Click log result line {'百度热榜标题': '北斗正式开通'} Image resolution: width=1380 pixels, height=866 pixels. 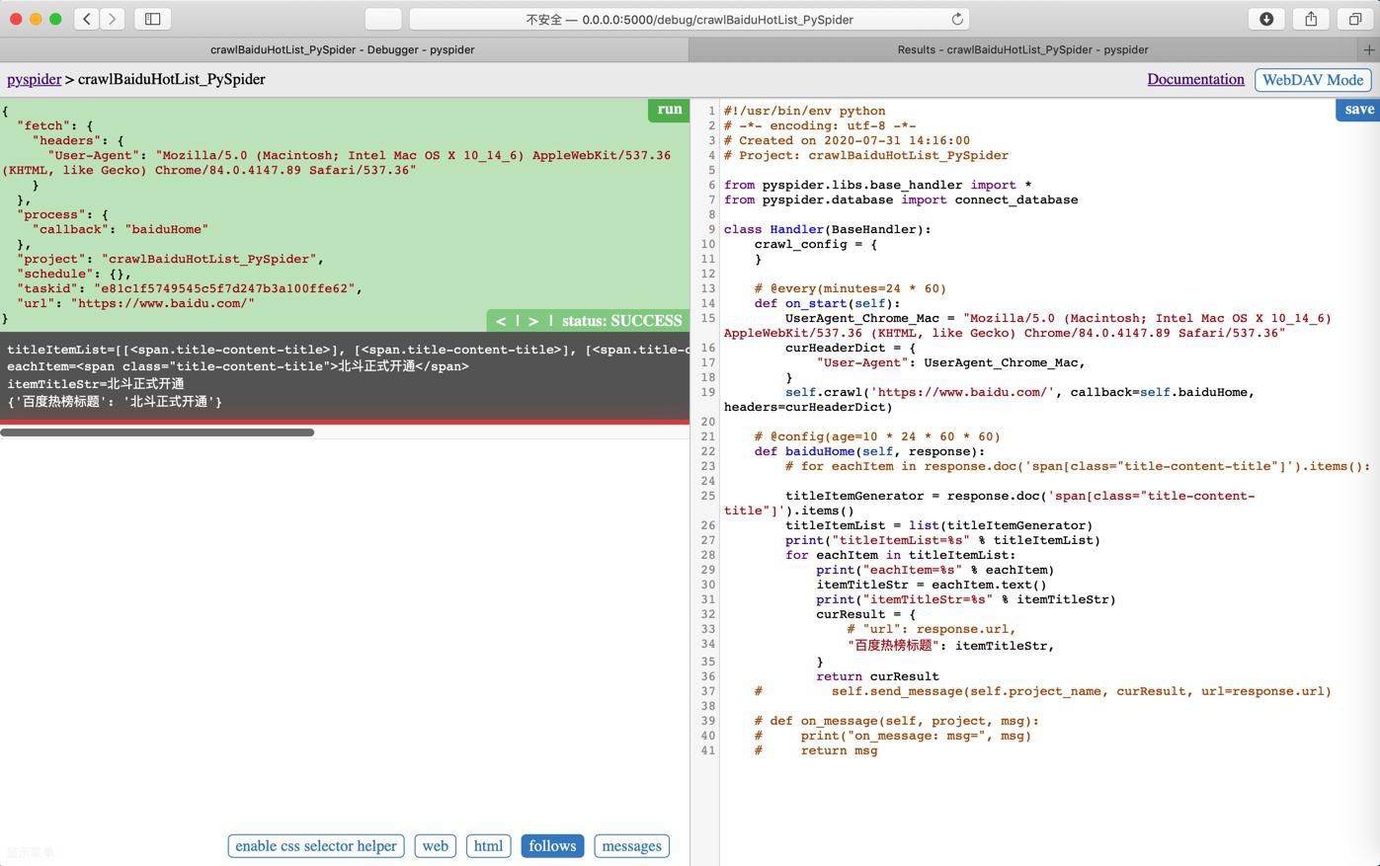click(115, 402)
